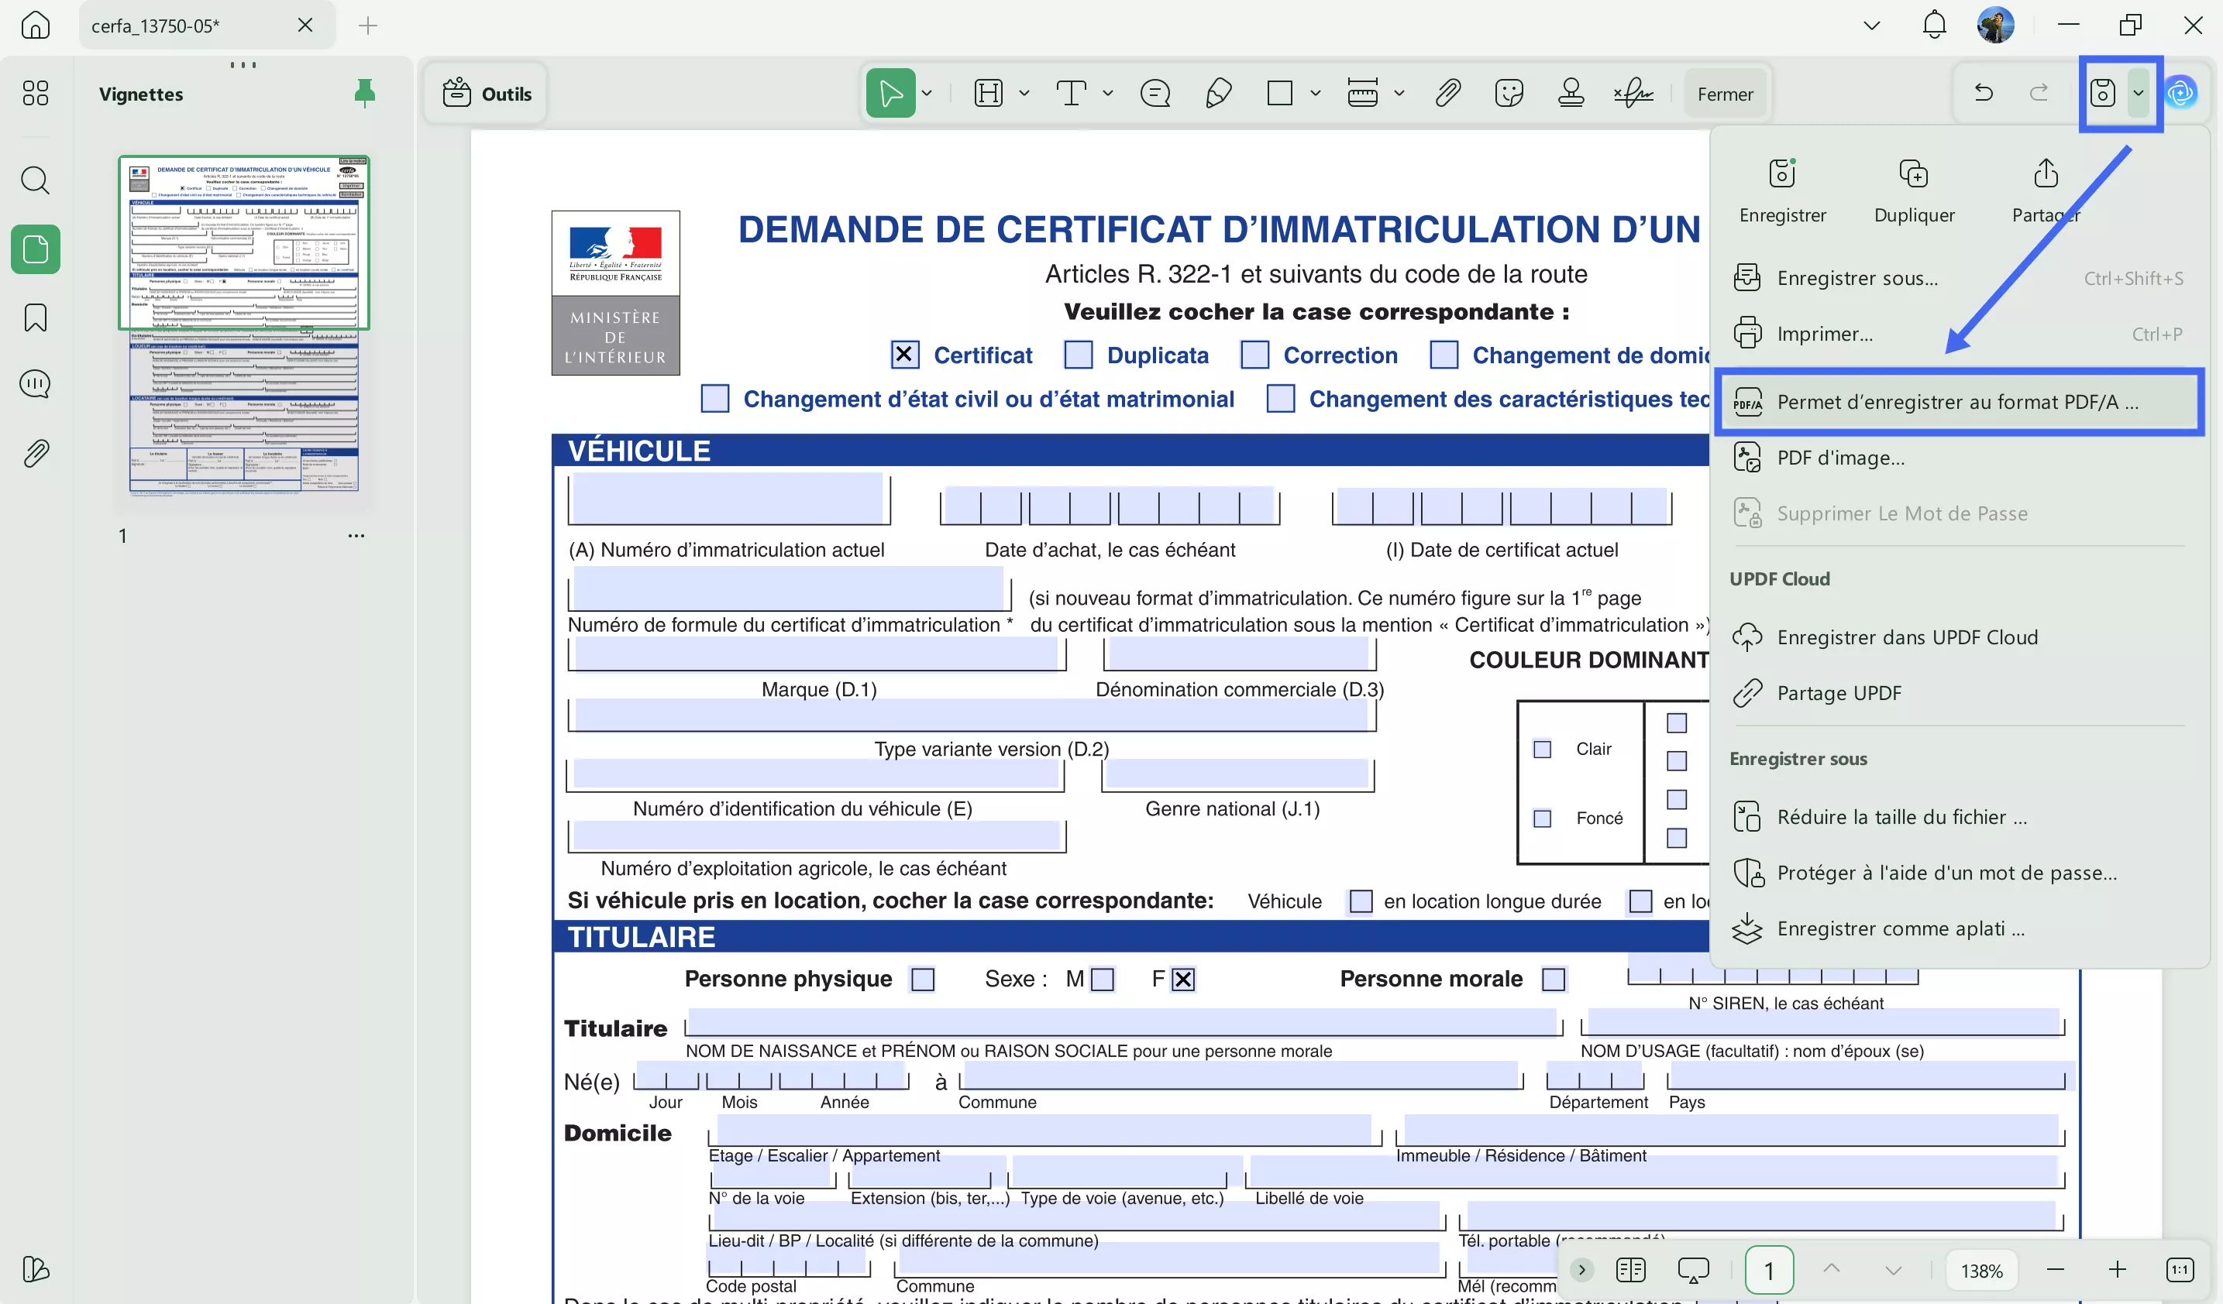The width and height of the screenshot is (2223, 1304).
Task: Attach a file with the paperclip tool
Action: (x=1447, y=93)
